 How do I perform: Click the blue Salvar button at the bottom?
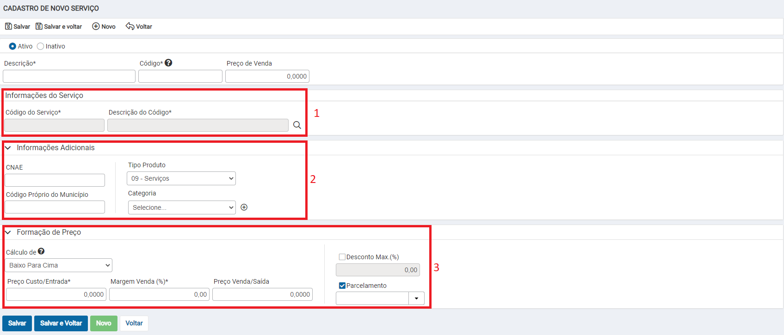tap(17, 323)
